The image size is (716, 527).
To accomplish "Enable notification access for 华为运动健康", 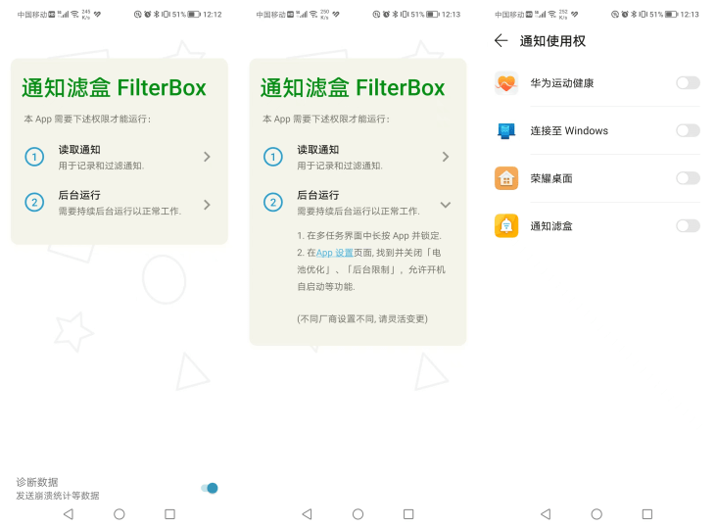I will pyautogui.click(x=688, y=83).
